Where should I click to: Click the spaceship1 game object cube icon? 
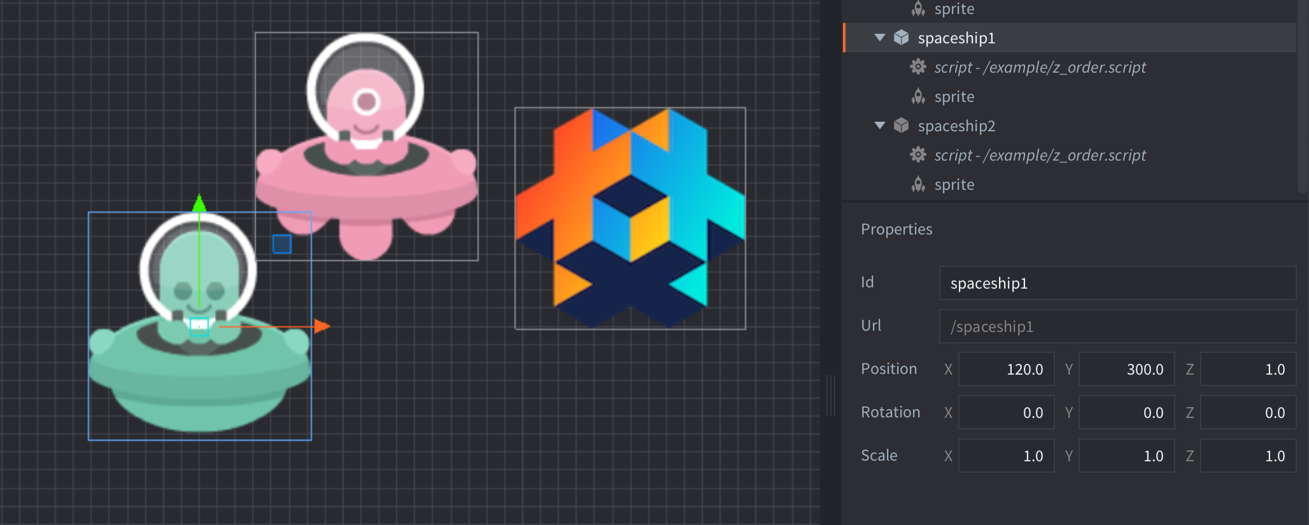pos(901,38)
